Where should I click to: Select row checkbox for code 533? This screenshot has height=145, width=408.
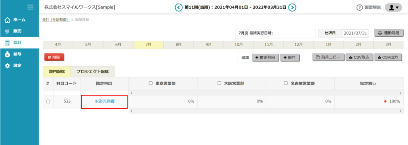pos(48,102)
